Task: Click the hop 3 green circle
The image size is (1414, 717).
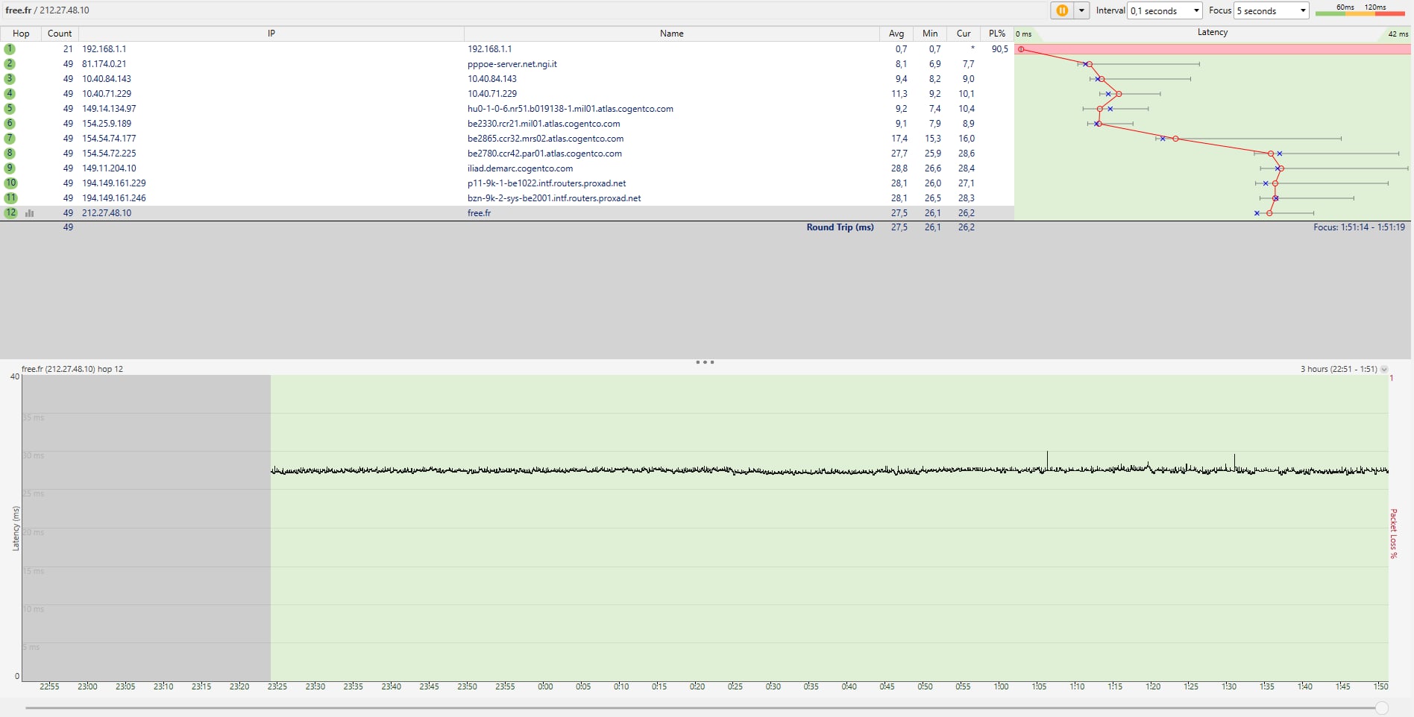Action: pyautogui.click(x=10, y=79)
